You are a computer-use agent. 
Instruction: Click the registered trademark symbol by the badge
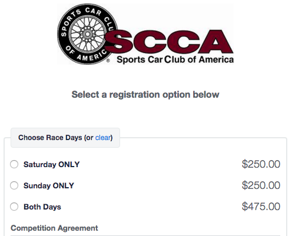pos(108,61)
